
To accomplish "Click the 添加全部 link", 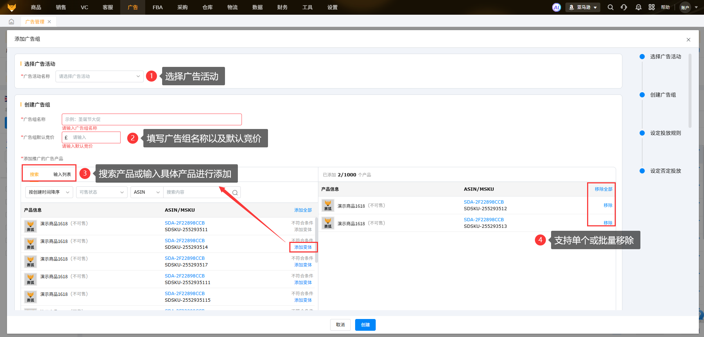I will coord(303,210).
